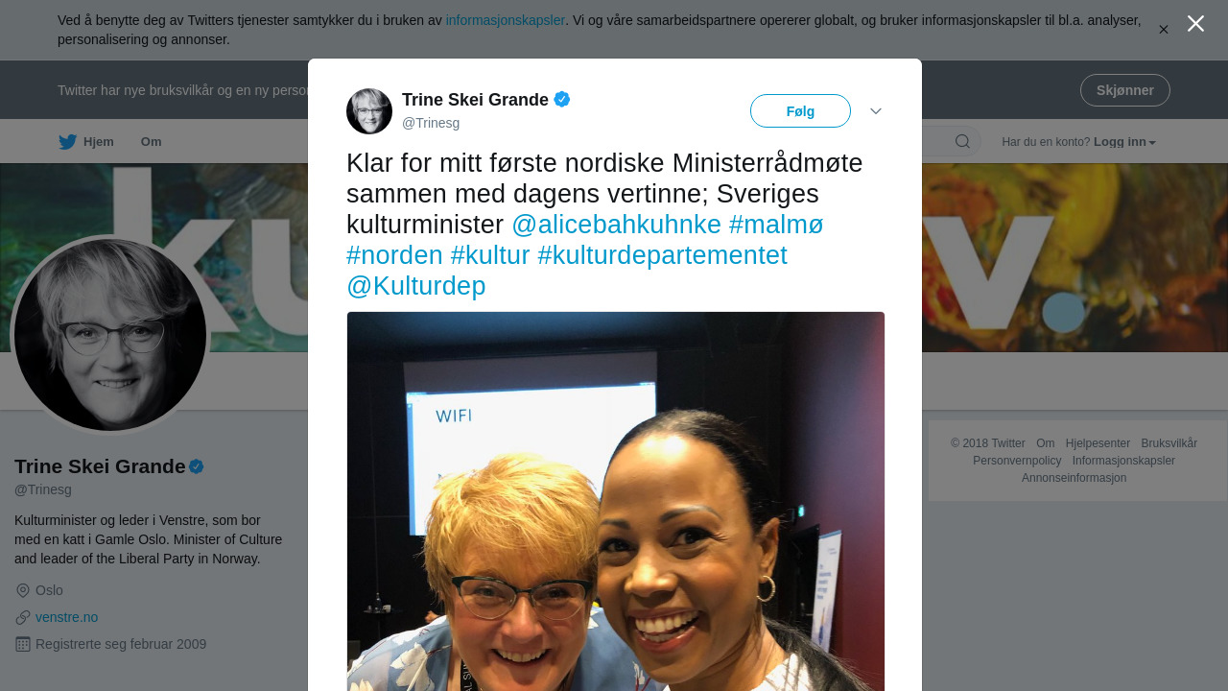Open the tweet's selfie photo

pos(616,501)
